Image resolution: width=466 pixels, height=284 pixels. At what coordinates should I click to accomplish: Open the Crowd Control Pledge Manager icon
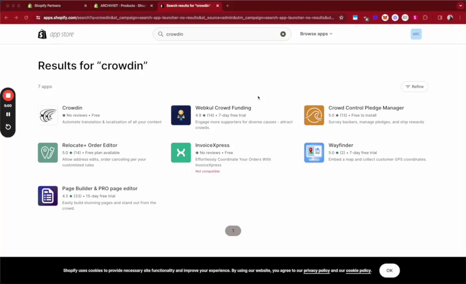click(x=314, y=115)
